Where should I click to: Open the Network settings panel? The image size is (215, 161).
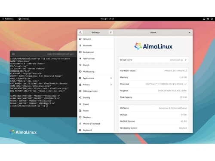pyautogui.click(x=95, y=39)
